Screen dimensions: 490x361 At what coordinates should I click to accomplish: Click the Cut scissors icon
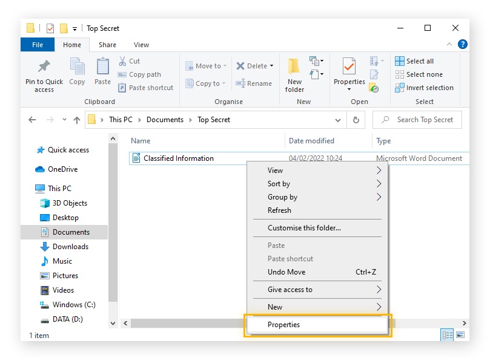click(x=122, y=61)
